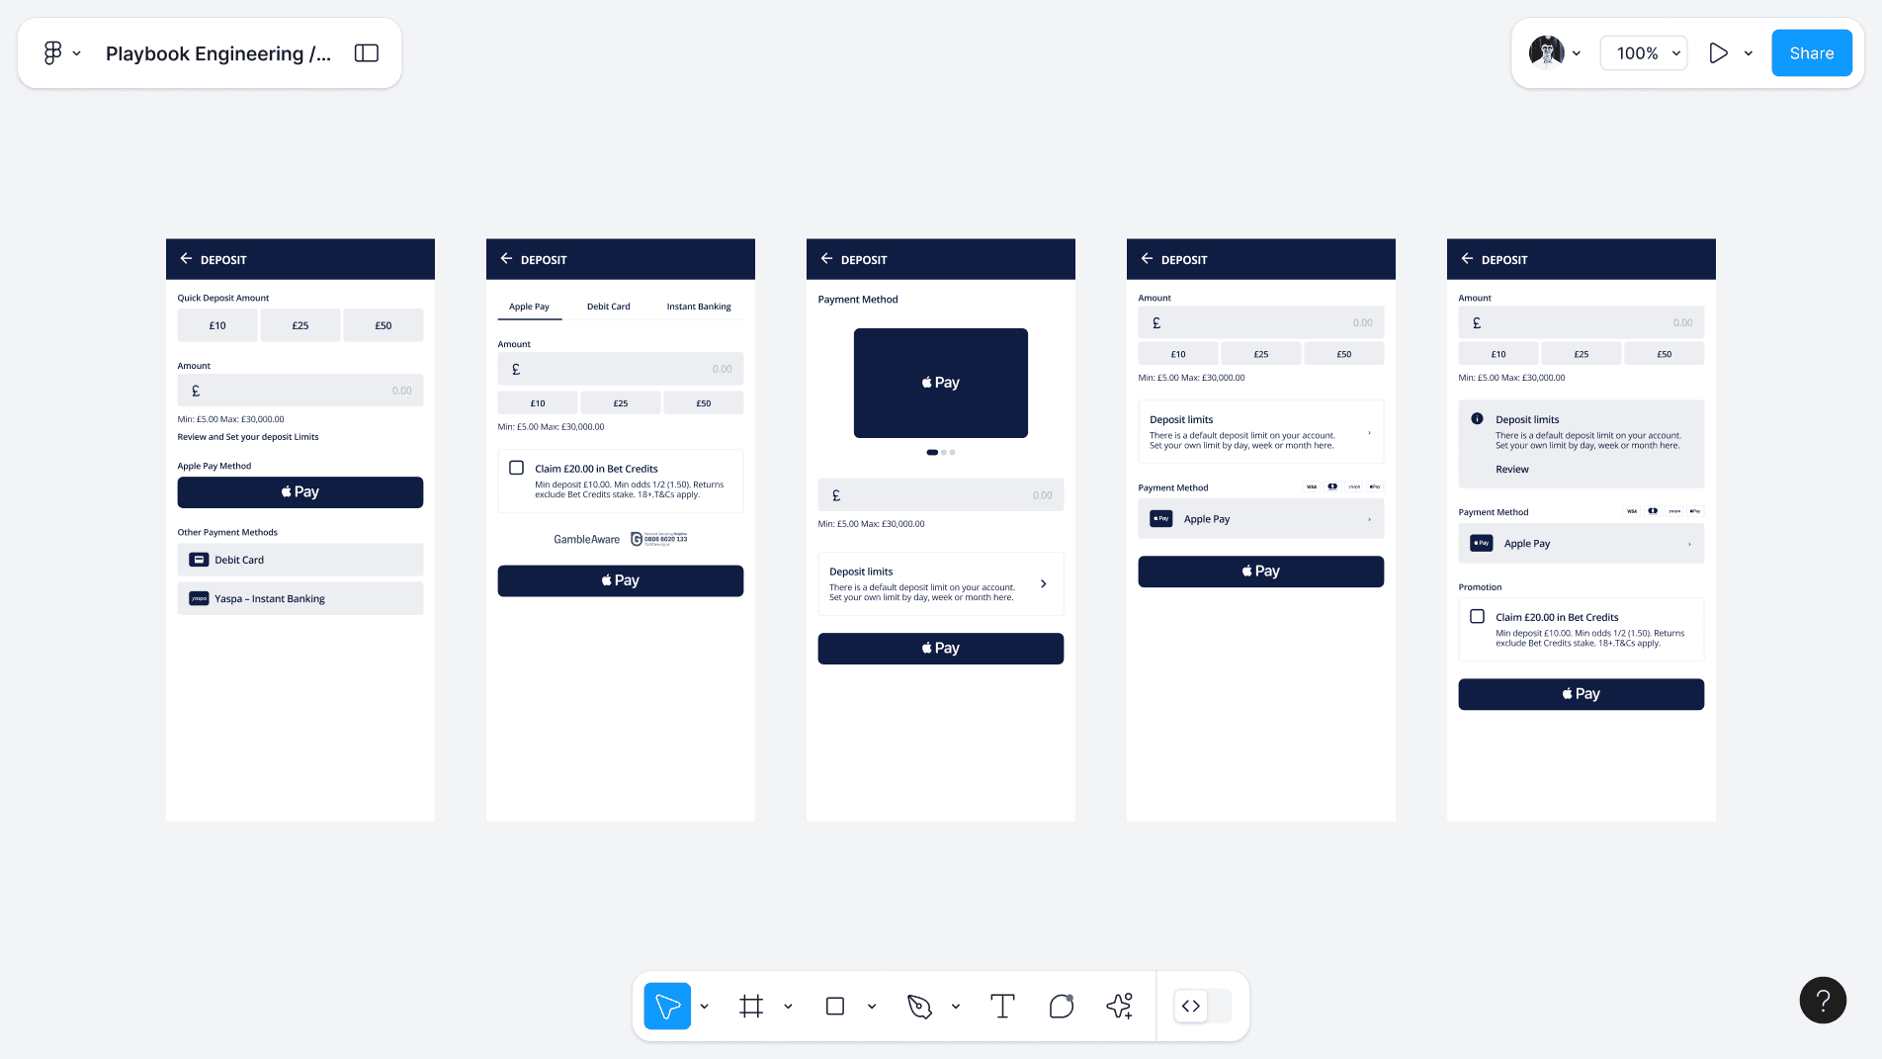Click the Apple Pay card image in third frame
The image size is (1882, 1059).
[x=941, y=383]
